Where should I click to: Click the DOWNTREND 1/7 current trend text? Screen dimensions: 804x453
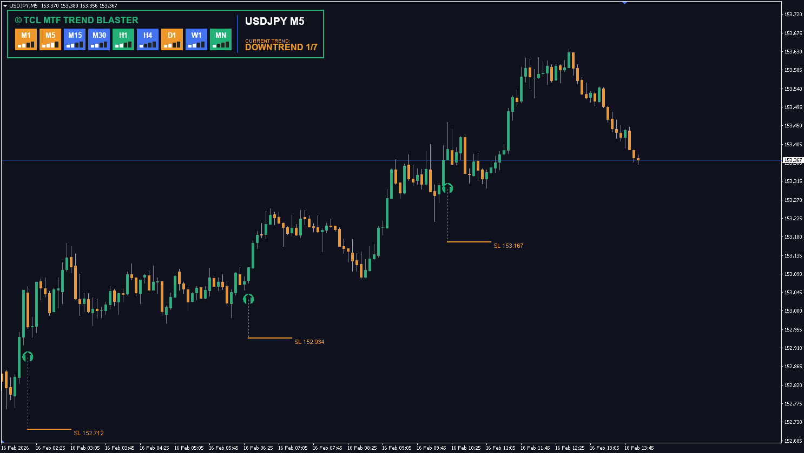coord(281,48)
